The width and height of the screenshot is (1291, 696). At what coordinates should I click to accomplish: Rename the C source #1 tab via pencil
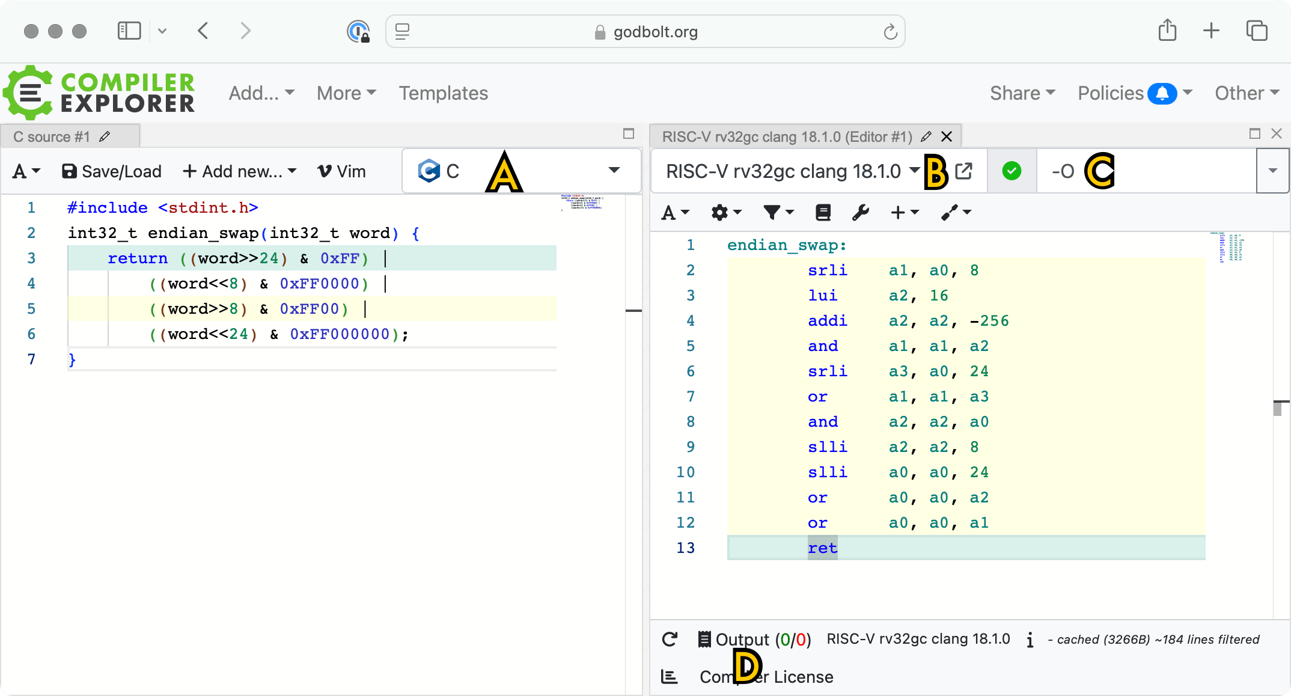(105, 137)
